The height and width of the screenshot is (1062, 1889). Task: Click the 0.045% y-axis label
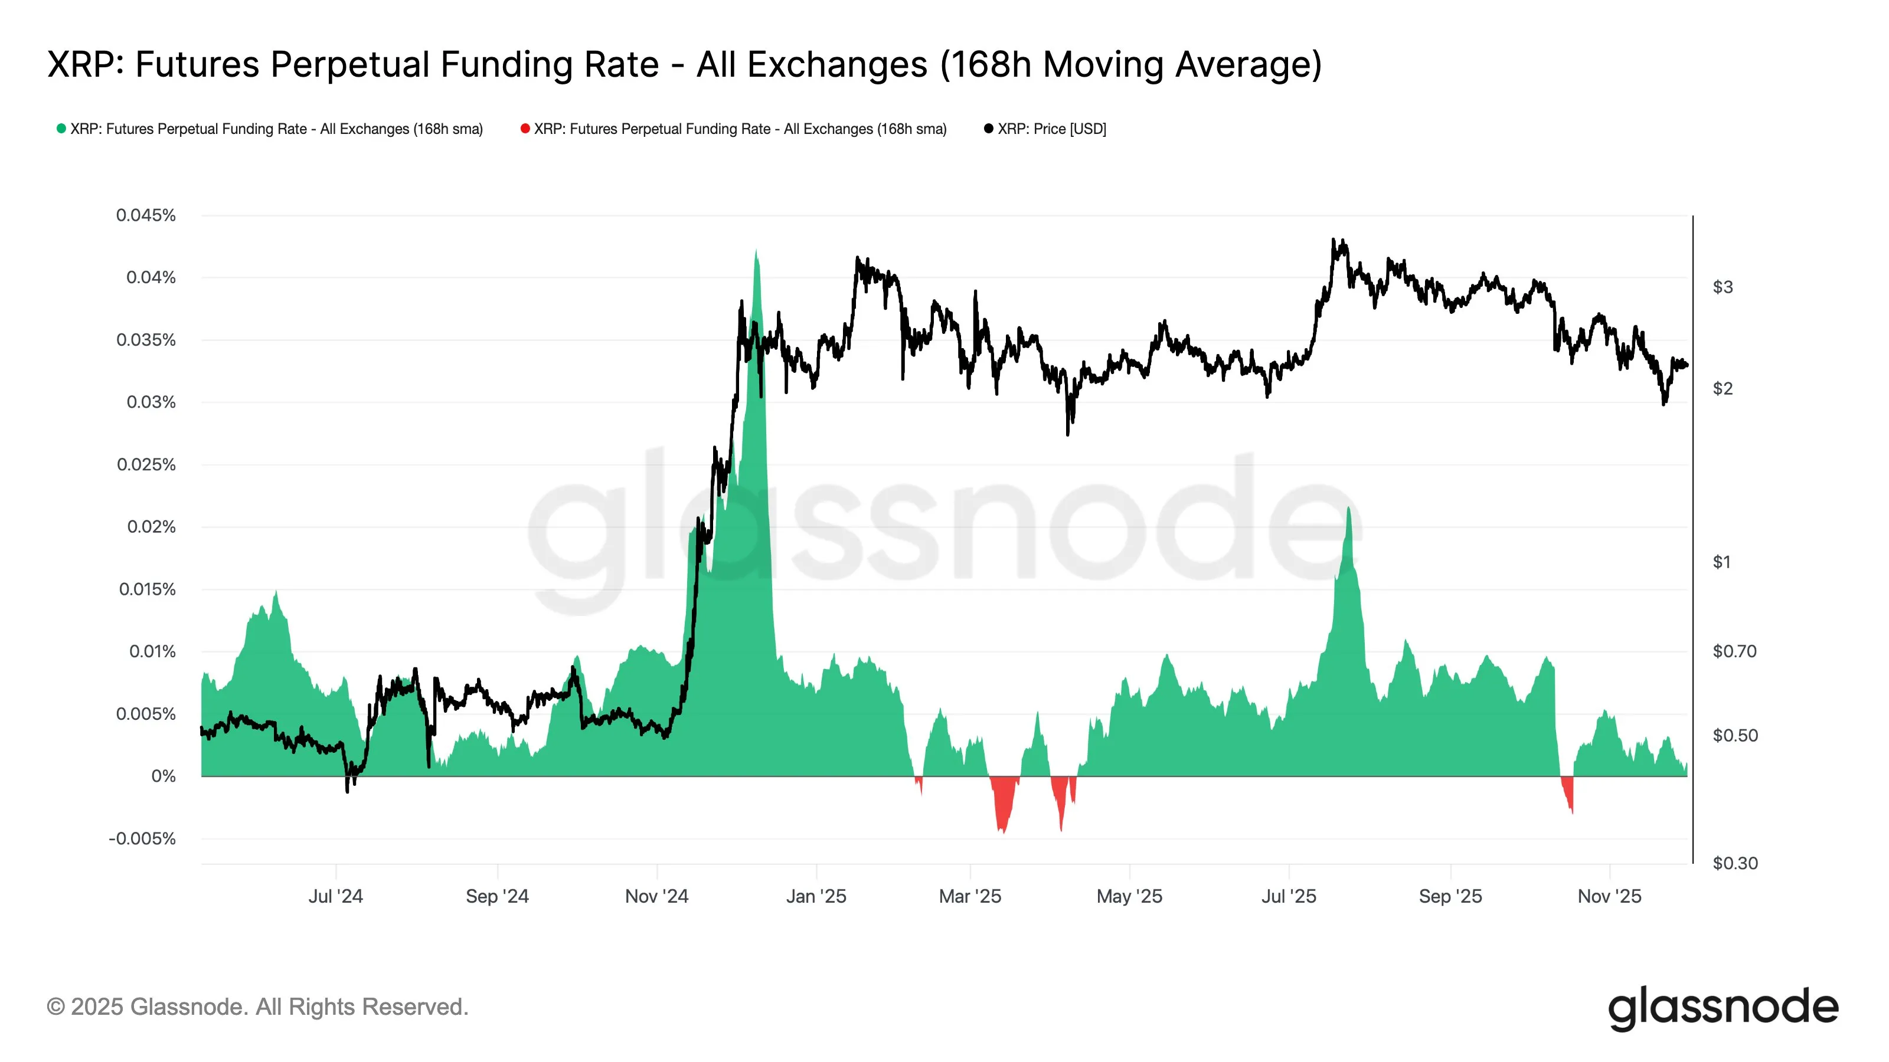click(x=146, y=215)
